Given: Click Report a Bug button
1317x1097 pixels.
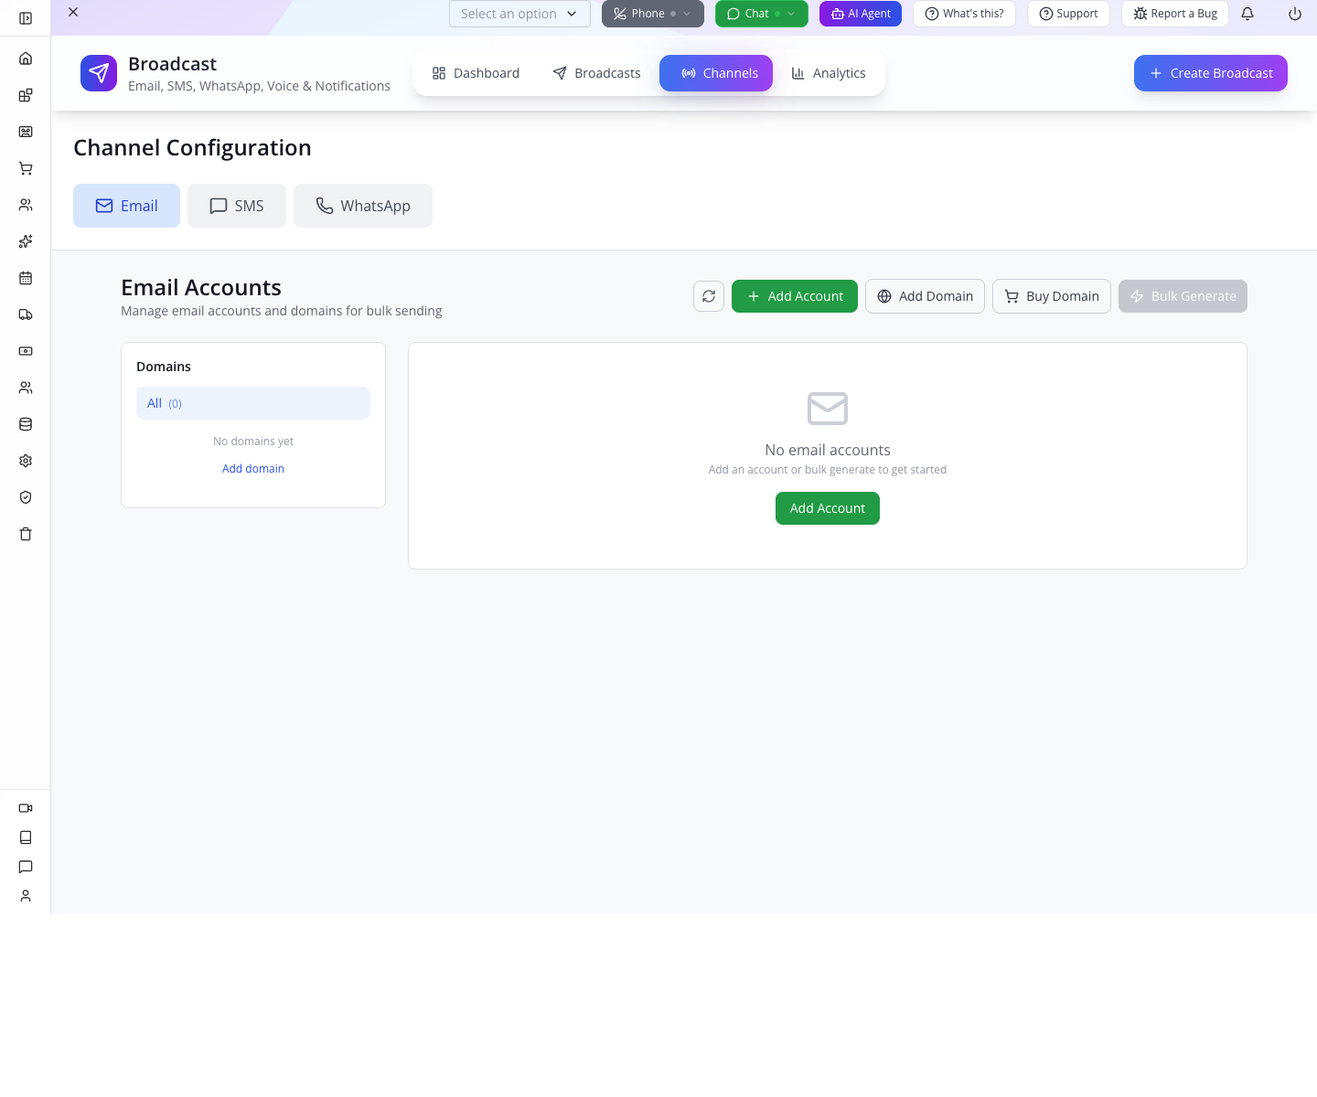Looking at the screenshot, I should 1175,14.
